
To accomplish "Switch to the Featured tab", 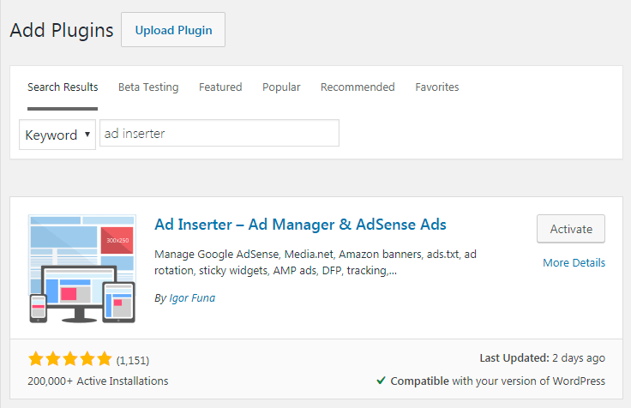I will [x=220, y=87].
